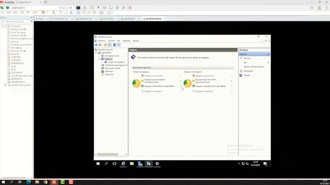Open the guest notification center icon

pos(265,164)
